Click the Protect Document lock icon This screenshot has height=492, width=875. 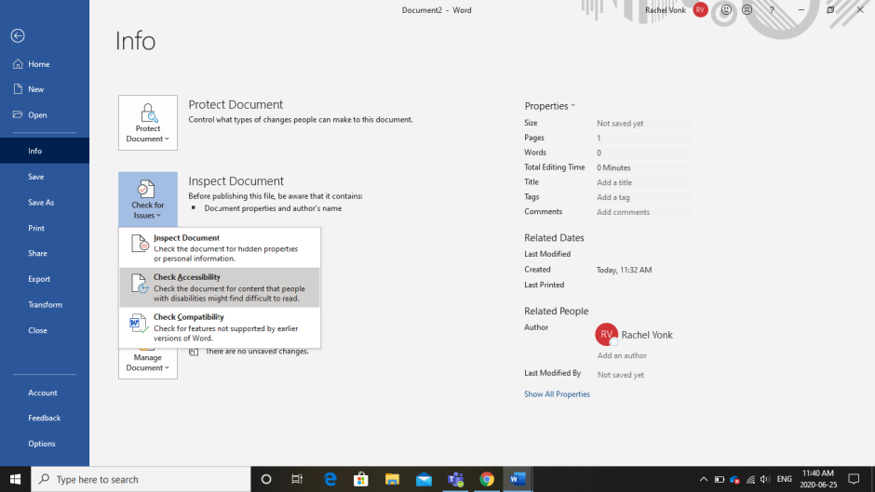[147, 114]
